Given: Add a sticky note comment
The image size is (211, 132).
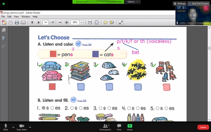Looking at the screenshot, I should click(x=105, y=23).
